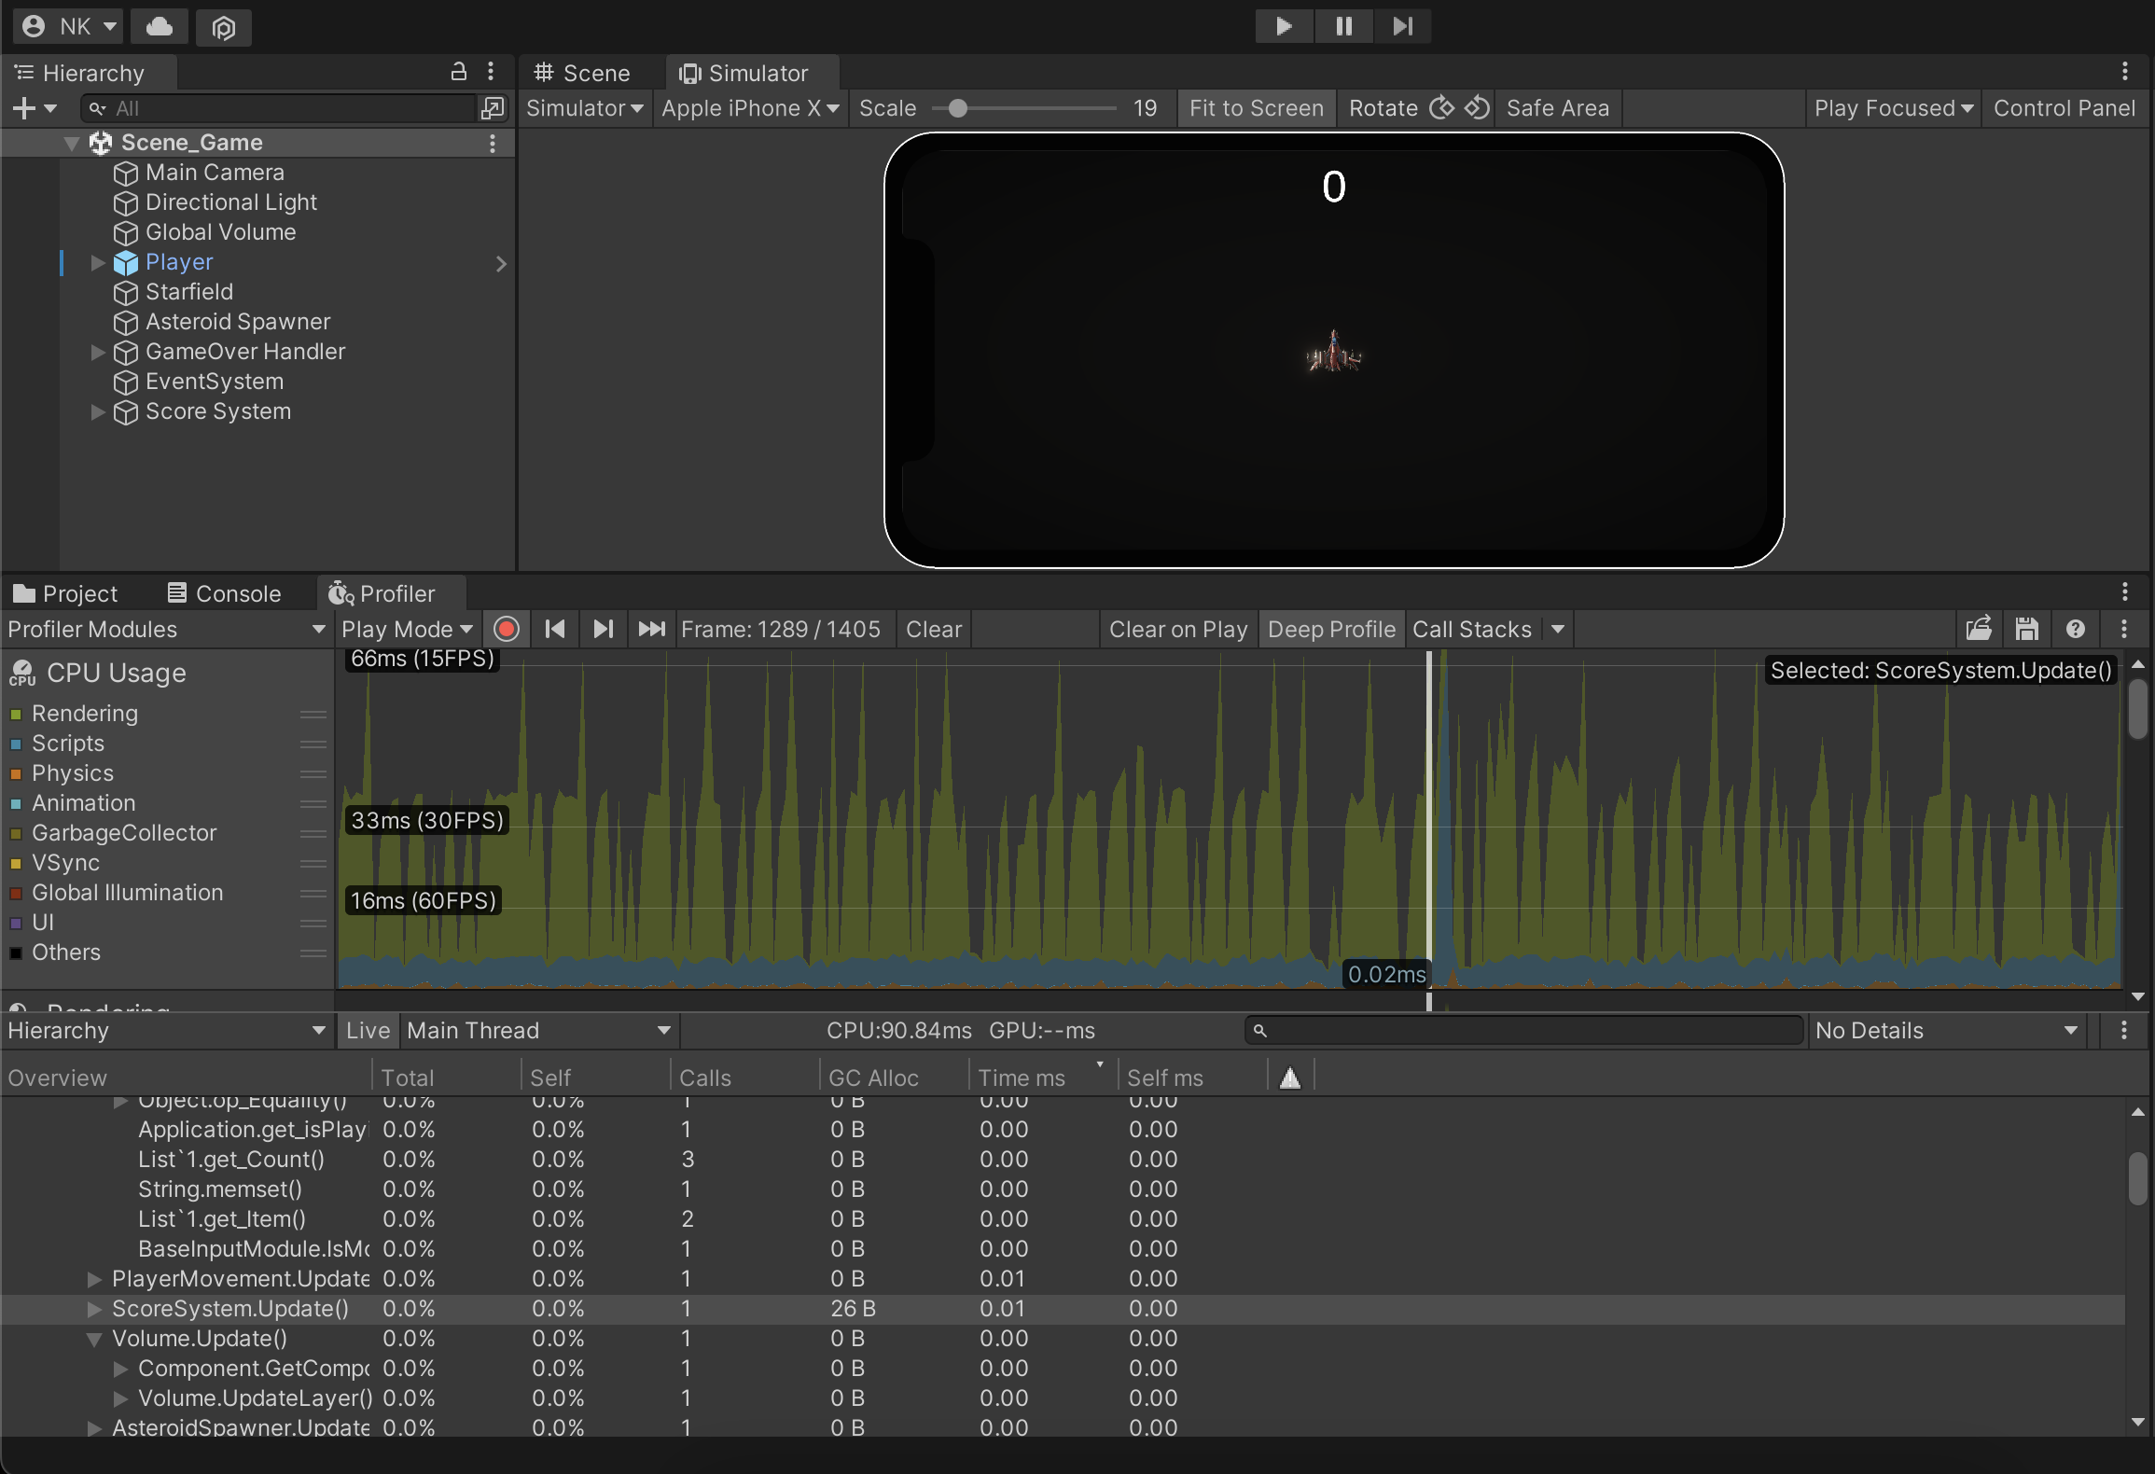Screen dimensions: 2155x1474
Task: Switch to the Scene tab
Action: (x=582, y=73)
